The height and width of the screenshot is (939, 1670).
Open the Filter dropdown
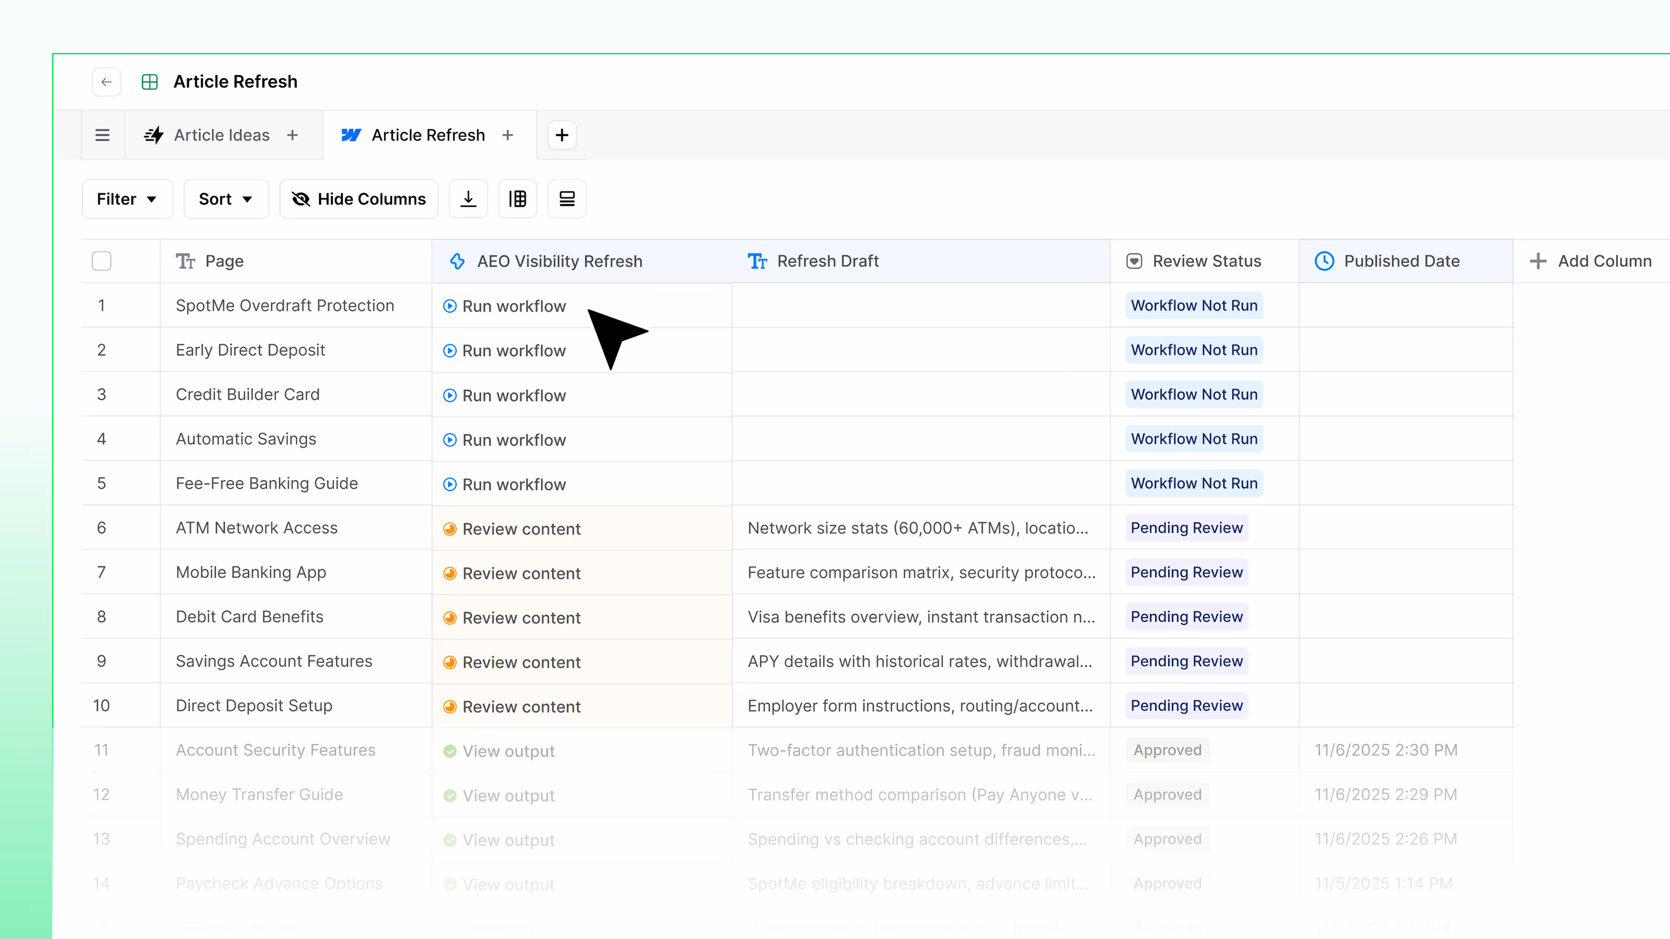127,199
